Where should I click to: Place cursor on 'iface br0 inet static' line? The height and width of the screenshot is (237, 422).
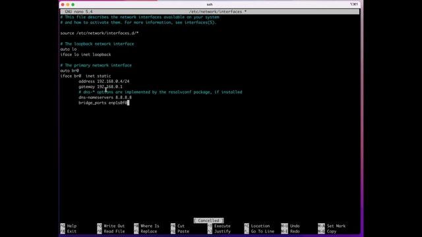coord(86,76)
